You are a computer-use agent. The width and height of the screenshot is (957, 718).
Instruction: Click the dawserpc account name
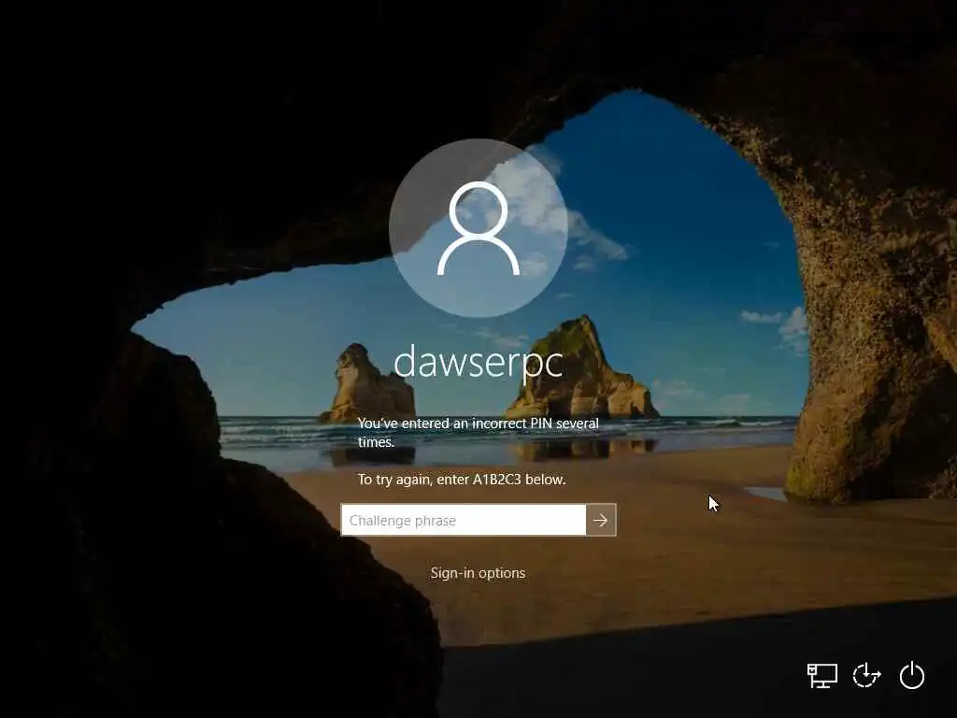(x=478, y=362)
